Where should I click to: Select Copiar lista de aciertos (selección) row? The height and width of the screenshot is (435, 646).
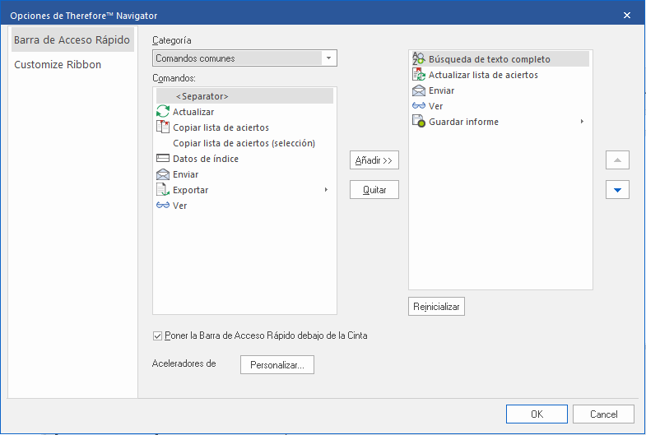[244, 143]
